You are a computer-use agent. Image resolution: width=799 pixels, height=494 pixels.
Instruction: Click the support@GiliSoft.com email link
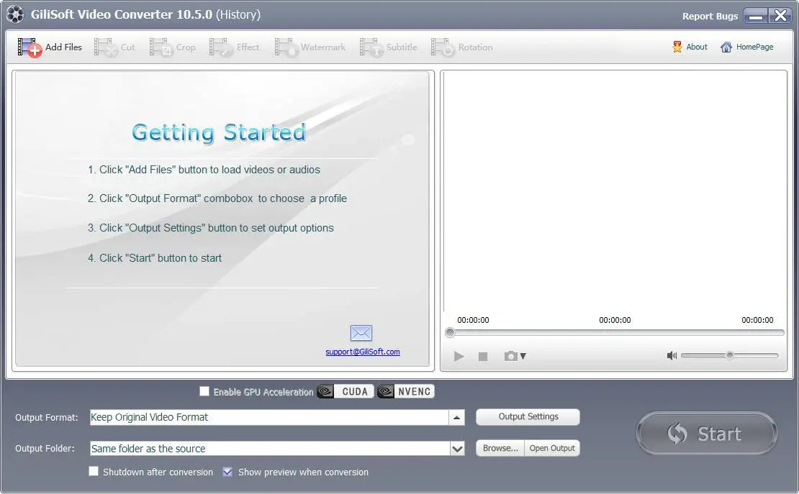click(x=363, y=352)
